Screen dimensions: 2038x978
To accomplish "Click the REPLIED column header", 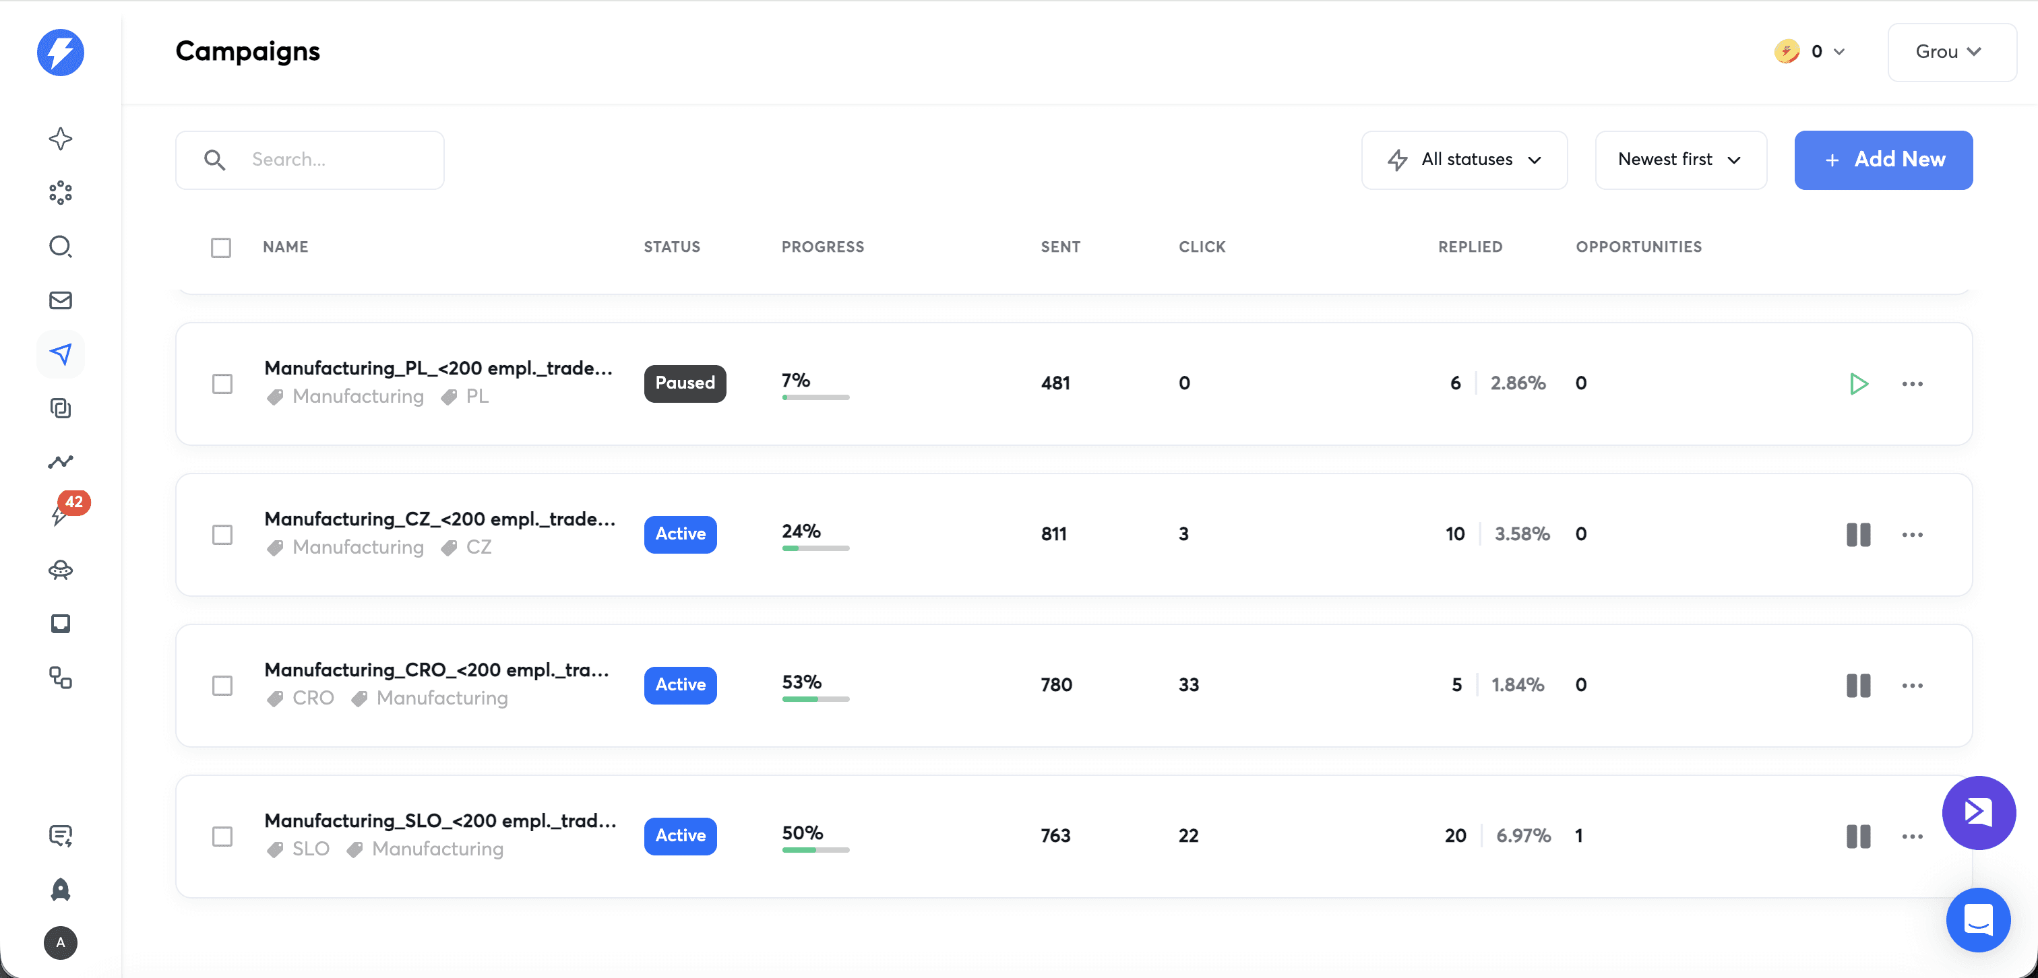I will [1470, 247].
